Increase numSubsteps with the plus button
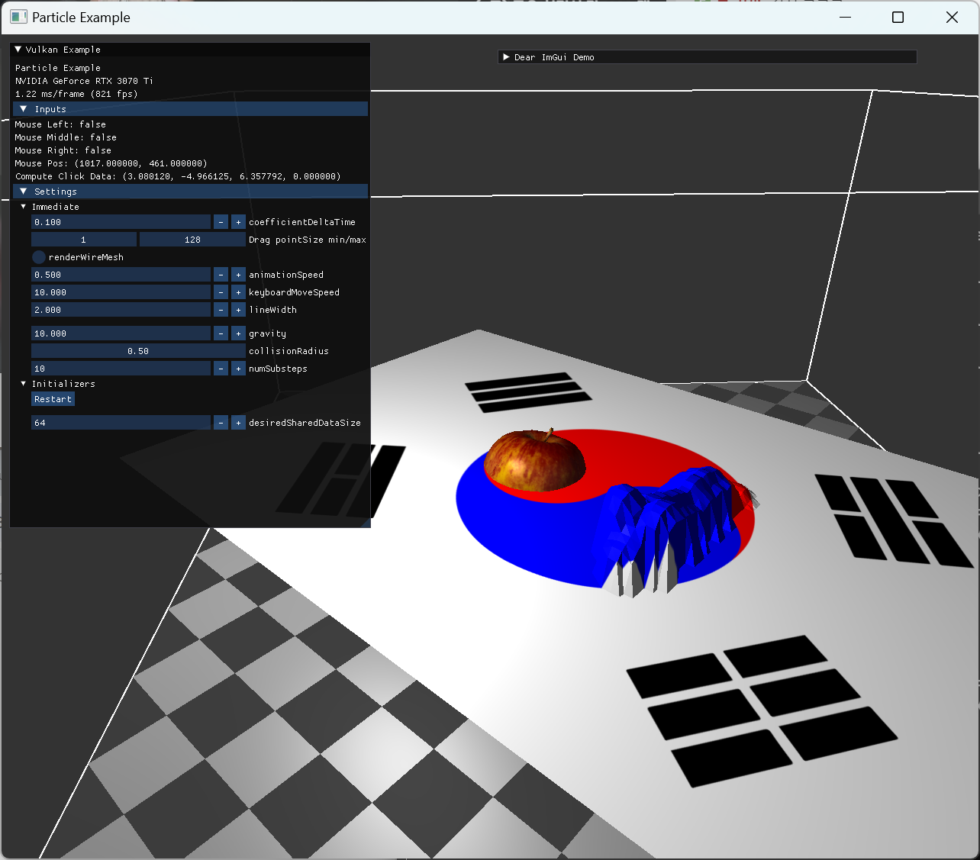Viewport: 980px width, 860px height. pos(238,369)
